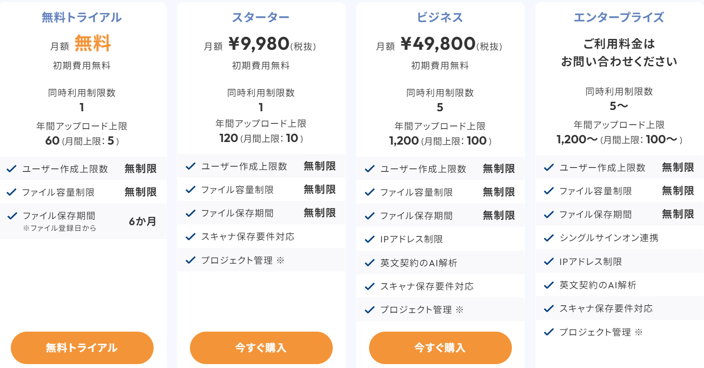Click the ¥9,980 Starter monthly price
Image resolution: width=704 pixels, height=368 pixels.
click(259, 44)
